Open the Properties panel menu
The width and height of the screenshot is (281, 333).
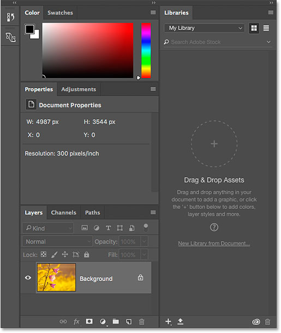coord(153,89)
